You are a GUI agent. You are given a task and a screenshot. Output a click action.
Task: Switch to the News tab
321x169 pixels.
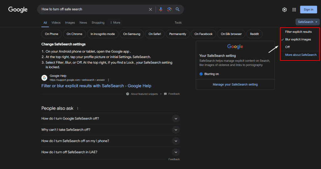click(x=83, y=23)
